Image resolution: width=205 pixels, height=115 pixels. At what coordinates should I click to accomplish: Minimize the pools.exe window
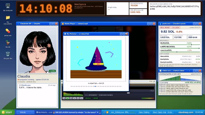194,24
